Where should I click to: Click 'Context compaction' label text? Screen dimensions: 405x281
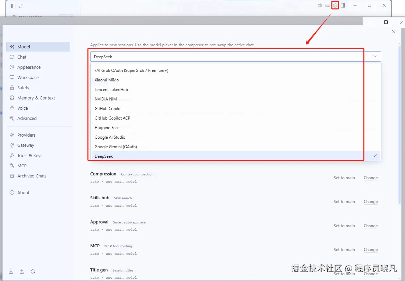[x=137, y=174]
